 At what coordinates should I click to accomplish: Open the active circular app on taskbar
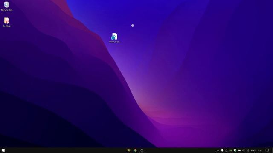142,150
